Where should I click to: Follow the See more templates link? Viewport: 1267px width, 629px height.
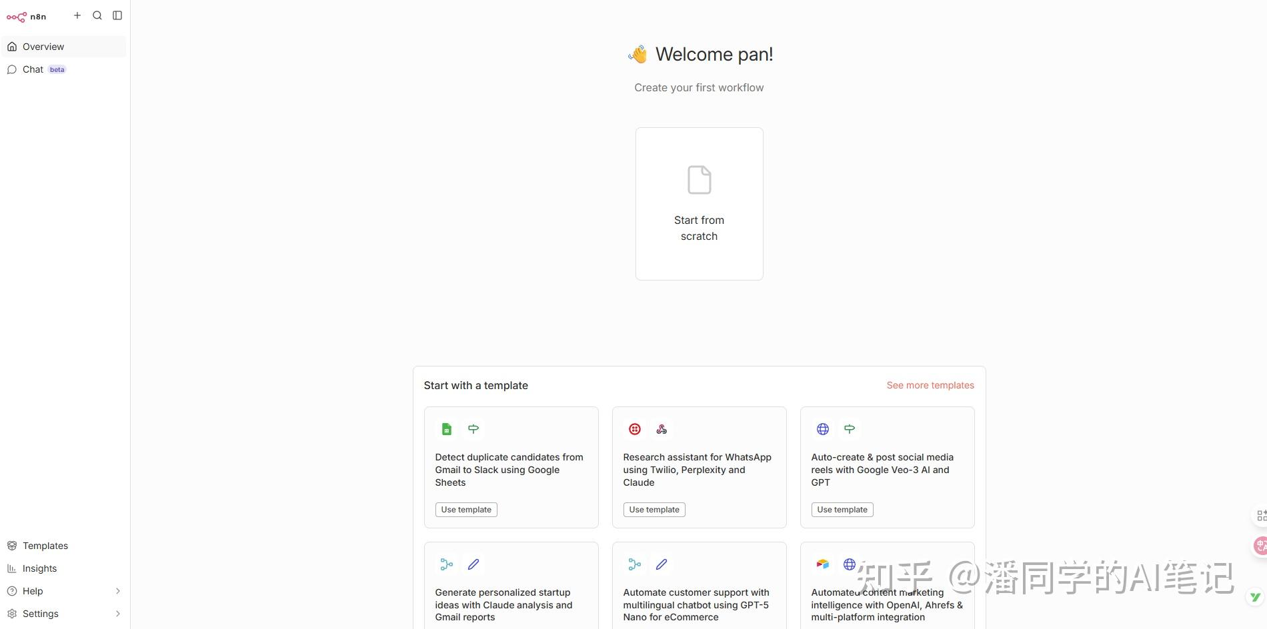pos(930,385)
